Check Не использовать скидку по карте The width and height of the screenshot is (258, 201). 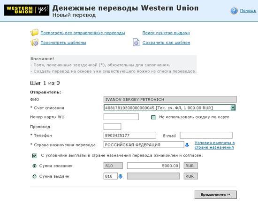(x=153, y=117)
